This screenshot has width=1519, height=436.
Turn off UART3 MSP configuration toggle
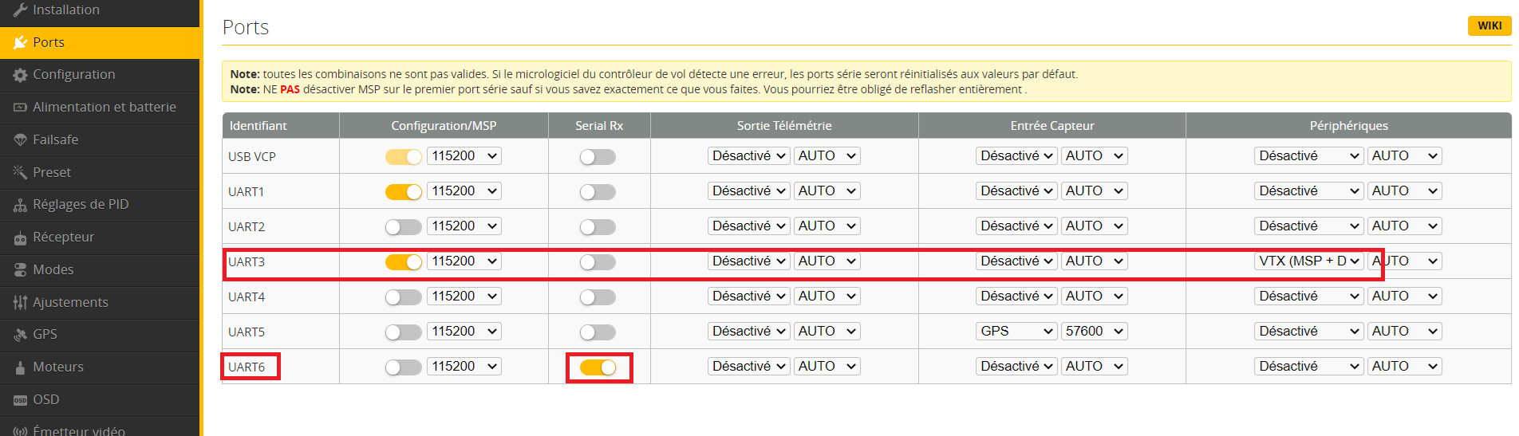click(403, 262)
